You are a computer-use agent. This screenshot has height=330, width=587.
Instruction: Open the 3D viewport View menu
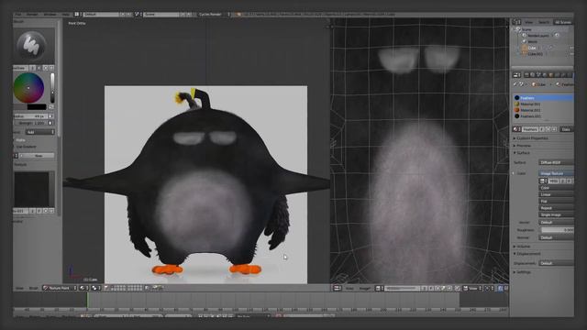tap(20, 288)
